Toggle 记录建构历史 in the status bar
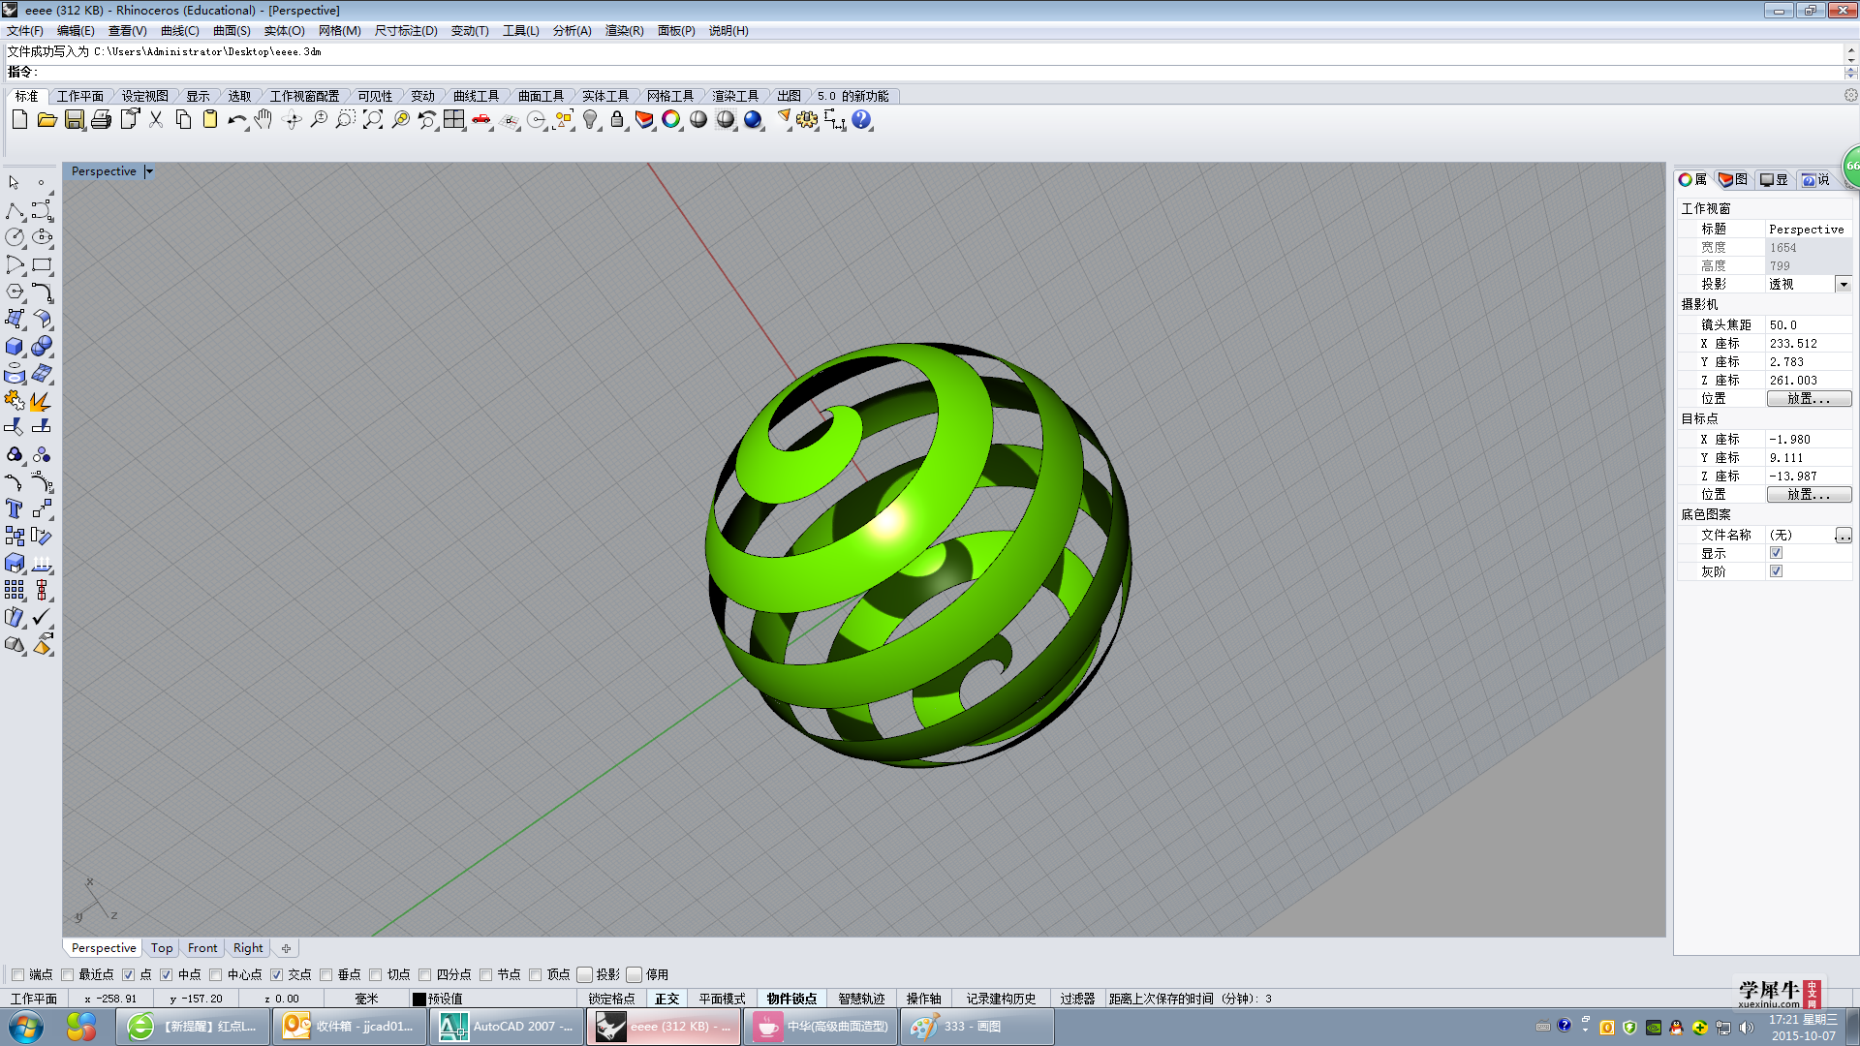The image size is (1860, 1046). click(x=1001, y=999)
